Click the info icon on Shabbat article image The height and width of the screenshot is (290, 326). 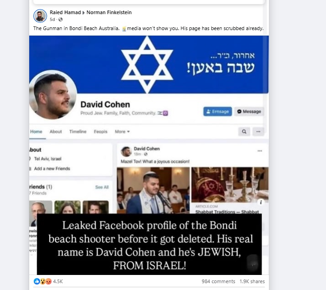pyautogui.click(x=261, y=202)
